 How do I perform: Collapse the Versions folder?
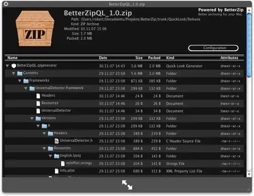(32, 118)
